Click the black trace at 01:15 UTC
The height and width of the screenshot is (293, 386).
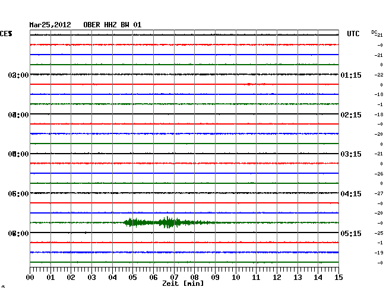click(184, 74)
